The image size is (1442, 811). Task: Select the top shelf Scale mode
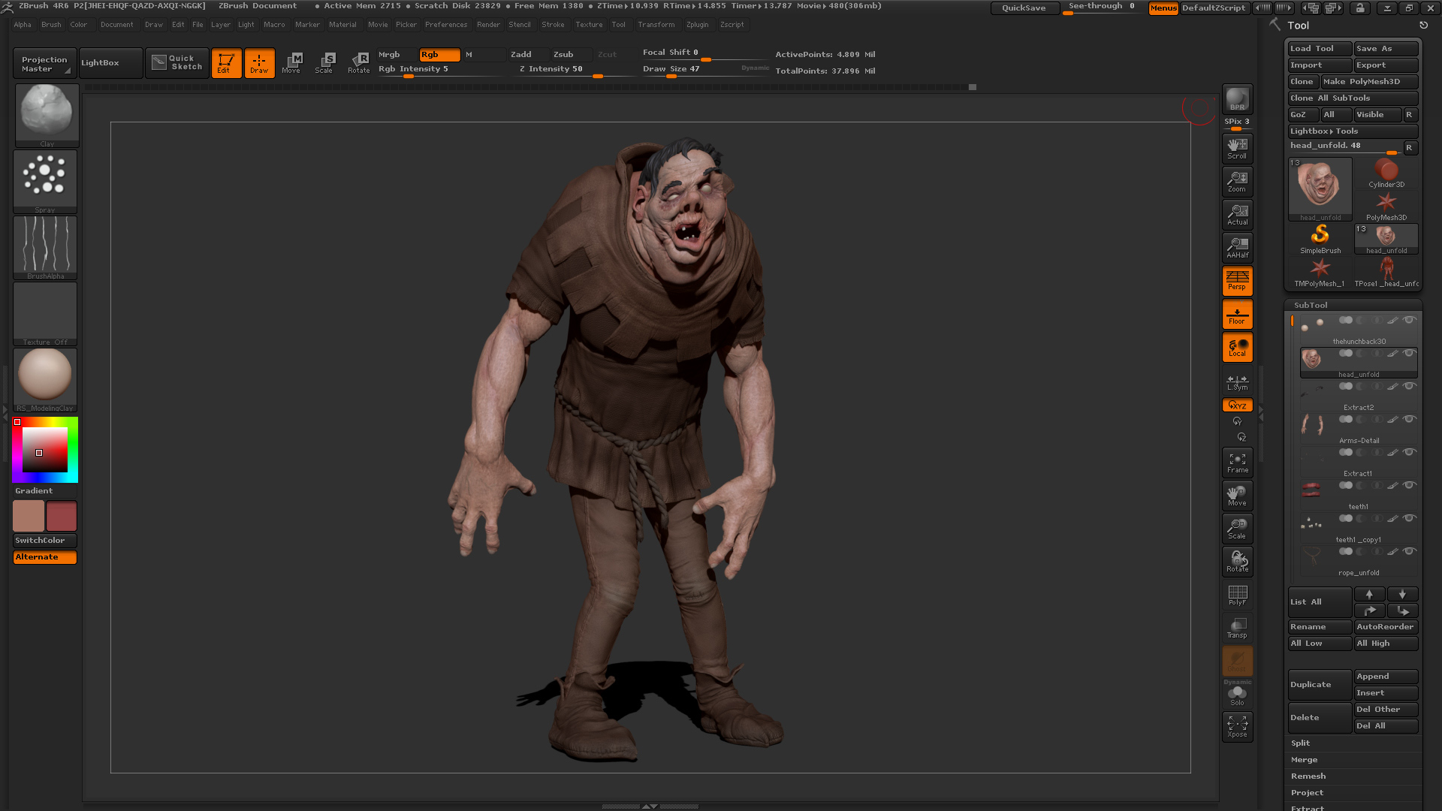(324, 63)
